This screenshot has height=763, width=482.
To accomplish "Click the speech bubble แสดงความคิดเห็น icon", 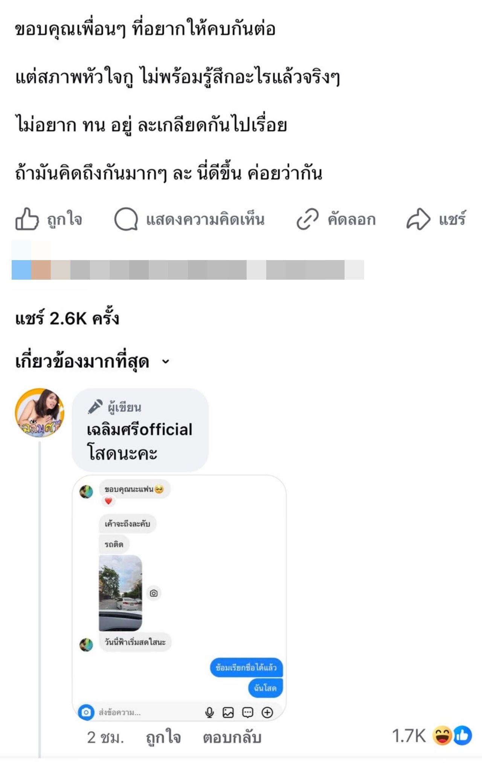I will pos(126,219).
